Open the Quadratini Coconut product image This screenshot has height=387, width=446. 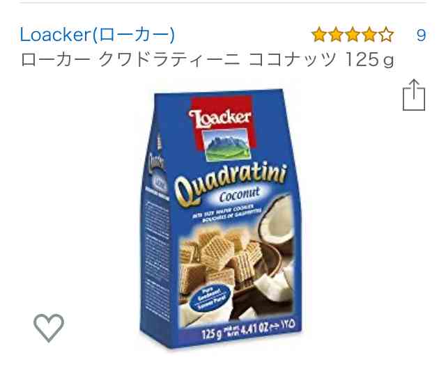point(221,219)
